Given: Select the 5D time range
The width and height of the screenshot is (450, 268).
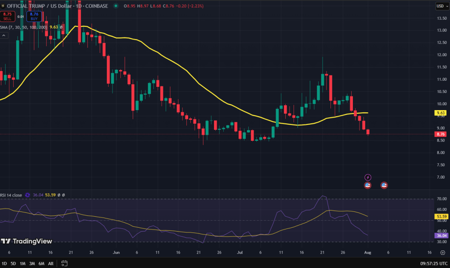Looking at the screenshot, I should [x=13, y=264].
